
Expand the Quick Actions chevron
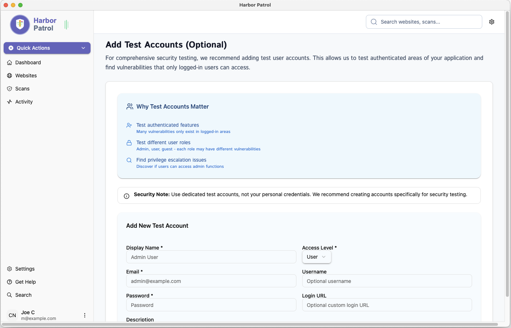pos(84,48)
